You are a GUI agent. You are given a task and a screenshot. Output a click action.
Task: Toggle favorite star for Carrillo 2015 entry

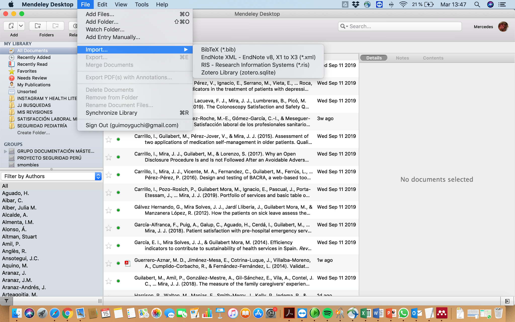pyautogui.click(x=109, y=139)
